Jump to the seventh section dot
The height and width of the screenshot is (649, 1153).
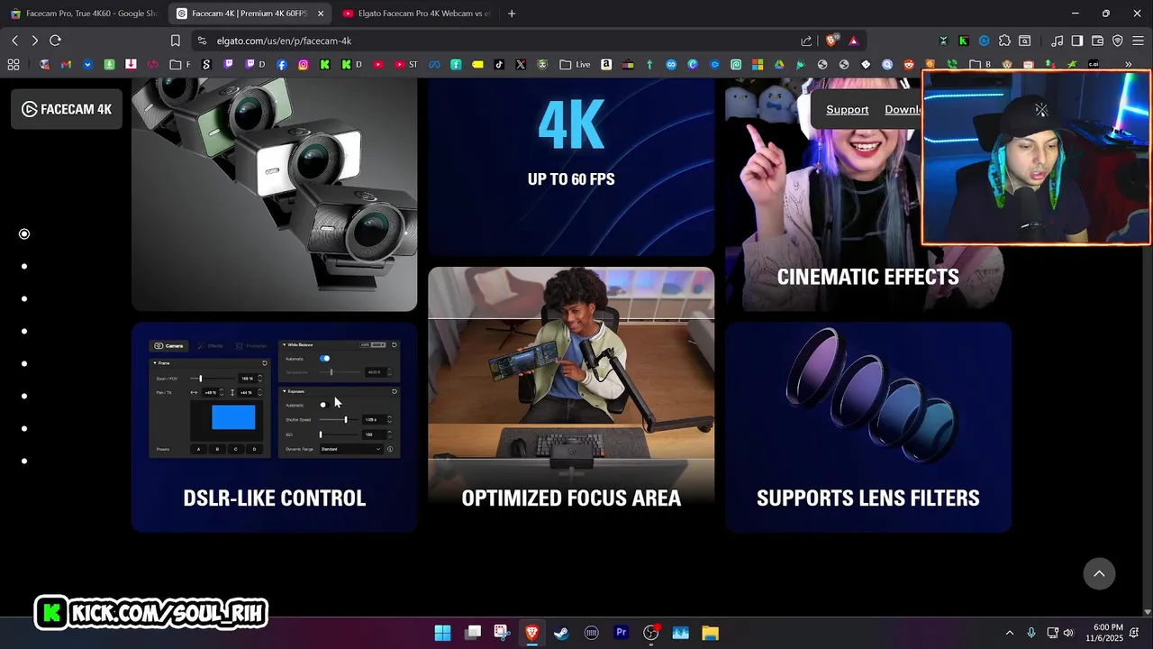tap(24, 428)
